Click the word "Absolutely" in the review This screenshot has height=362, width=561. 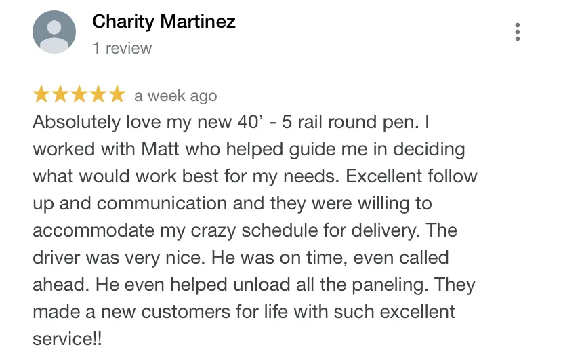(x=77, y=122)
